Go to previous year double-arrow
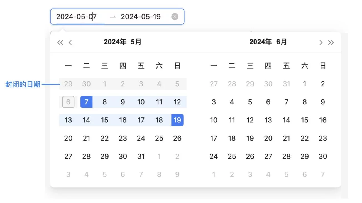This screenshot has height=203, width=362. [60, 42]
